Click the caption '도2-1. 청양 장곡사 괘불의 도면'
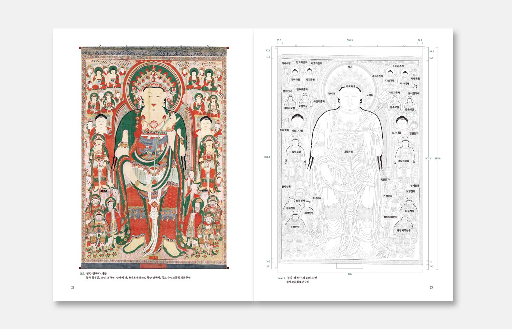This screenshot has height=329, width=512. click(x=298, y=278)
